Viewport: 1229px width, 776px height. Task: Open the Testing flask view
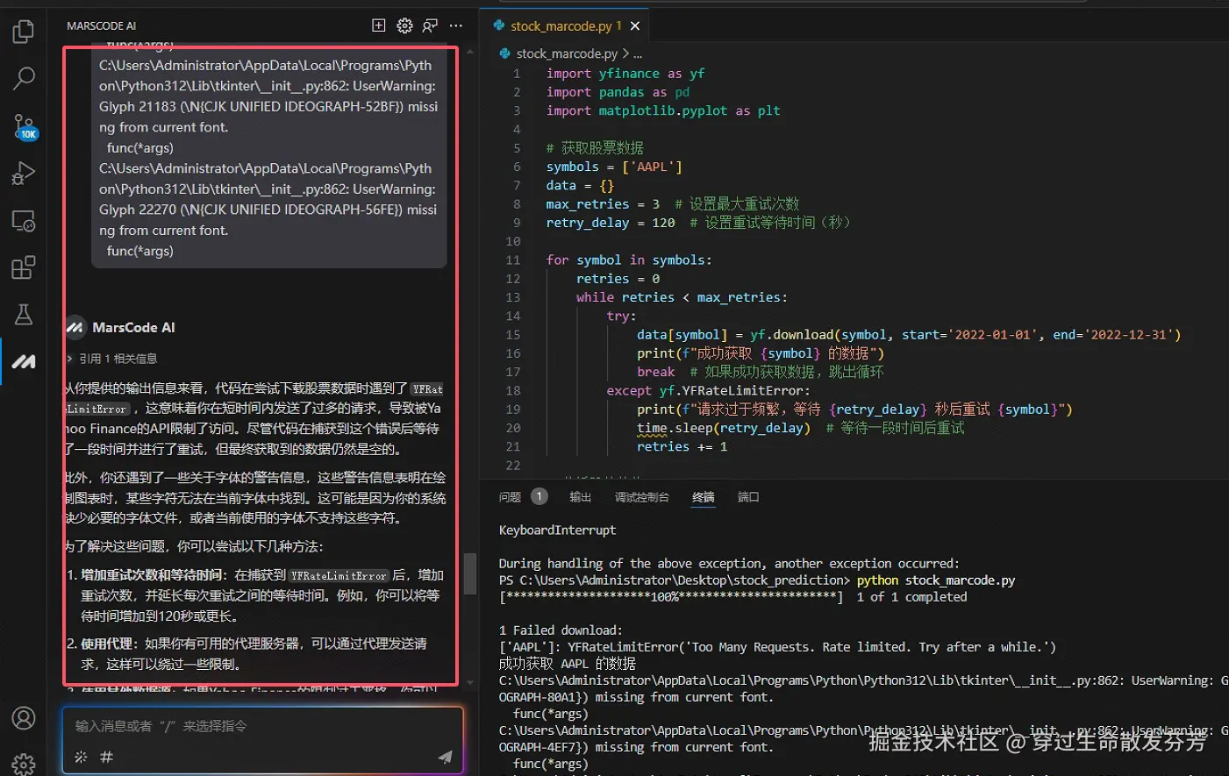click(24, 314)
